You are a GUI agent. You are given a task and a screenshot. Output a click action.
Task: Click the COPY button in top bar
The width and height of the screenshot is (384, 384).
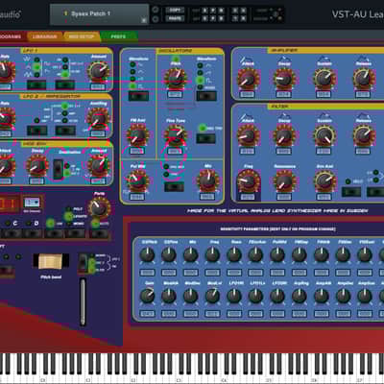coord(175,11)
